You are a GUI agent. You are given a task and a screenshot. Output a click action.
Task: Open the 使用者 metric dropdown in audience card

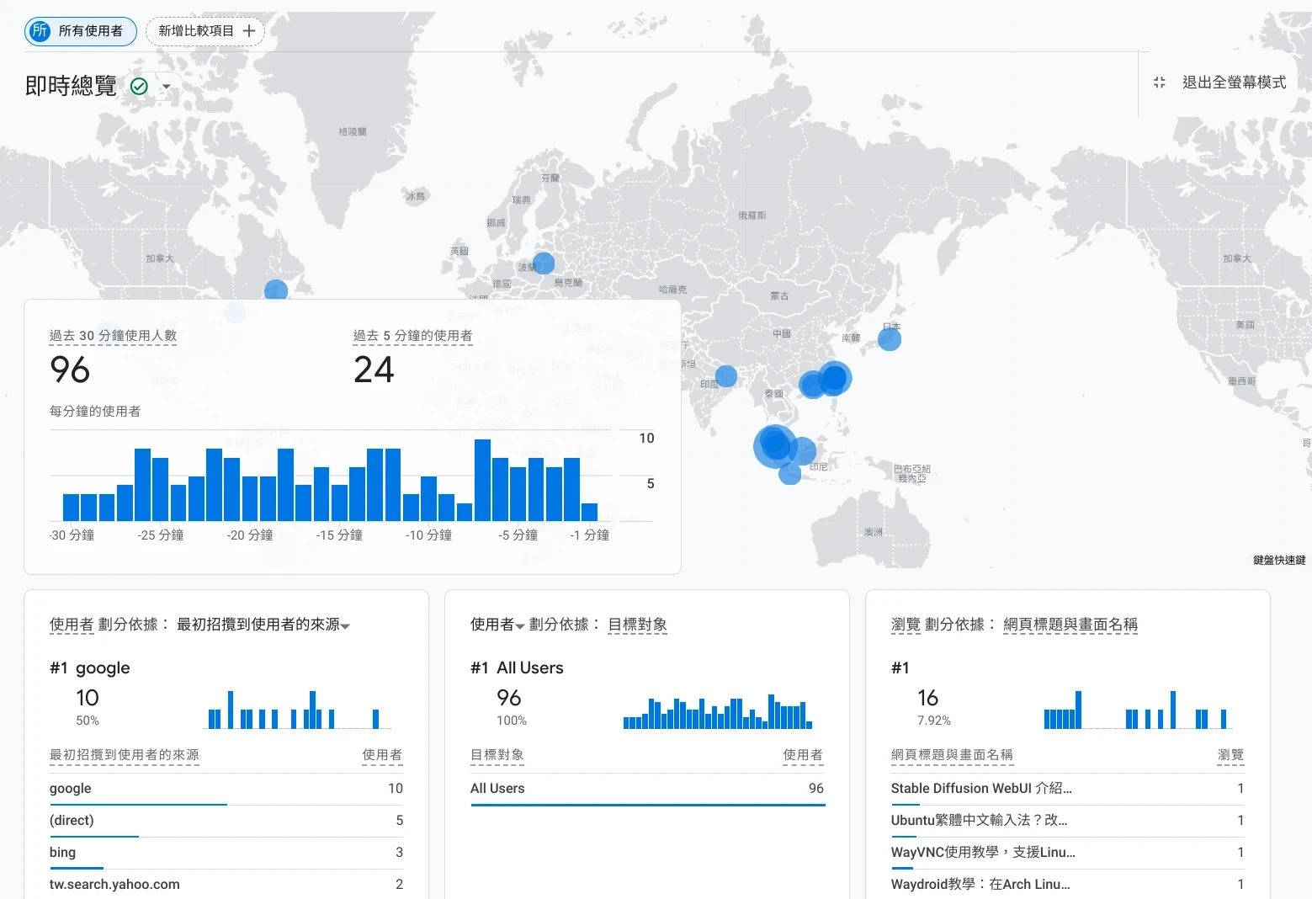point(519,625)
